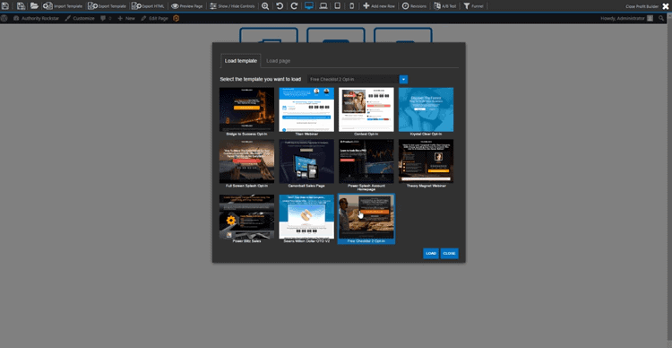Click the WordPress logo in admin bar
The image size is (672, 348).
click(x=4, y=19)
